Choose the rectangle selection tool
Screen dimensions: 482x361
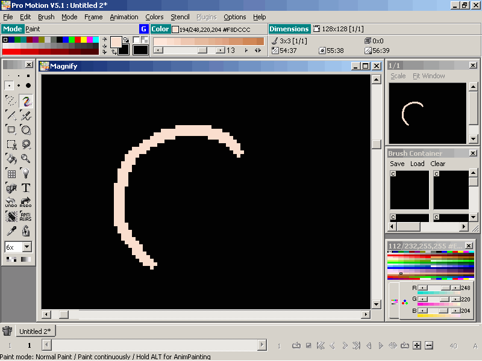11,144
